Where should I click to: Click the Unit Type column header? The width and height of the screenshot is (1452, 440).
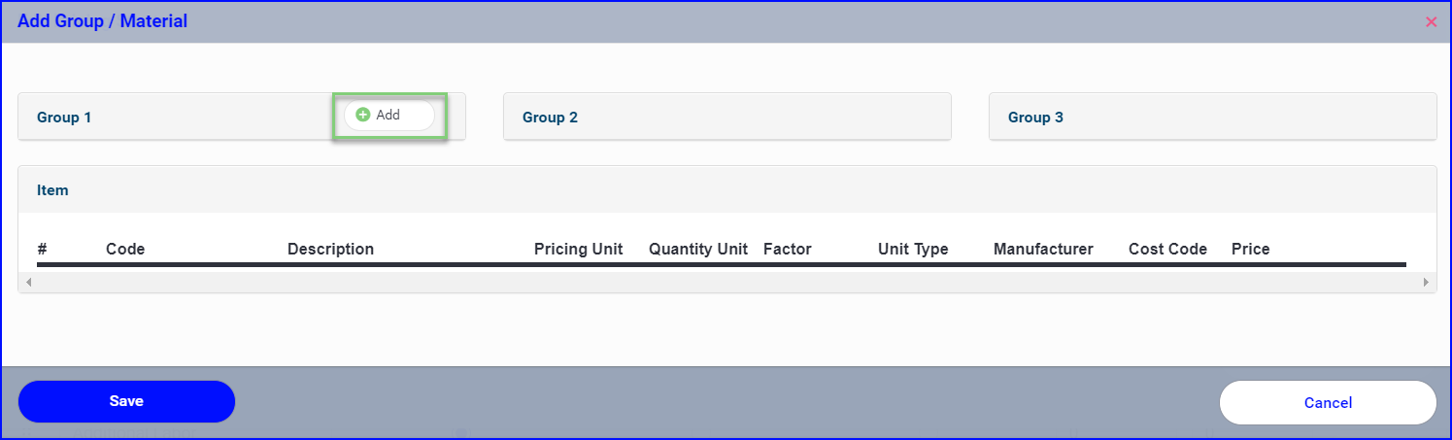913,249
